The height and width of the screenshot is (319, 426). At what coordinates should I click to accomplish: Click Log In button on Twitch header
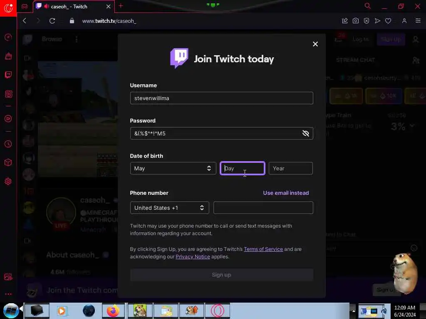[x=361, y=39]
